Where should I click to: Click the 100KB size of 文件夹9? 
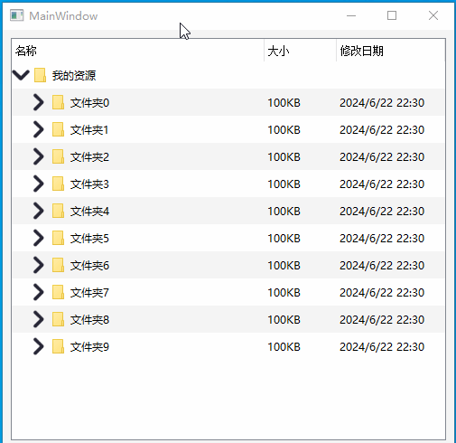click(284, 347)
